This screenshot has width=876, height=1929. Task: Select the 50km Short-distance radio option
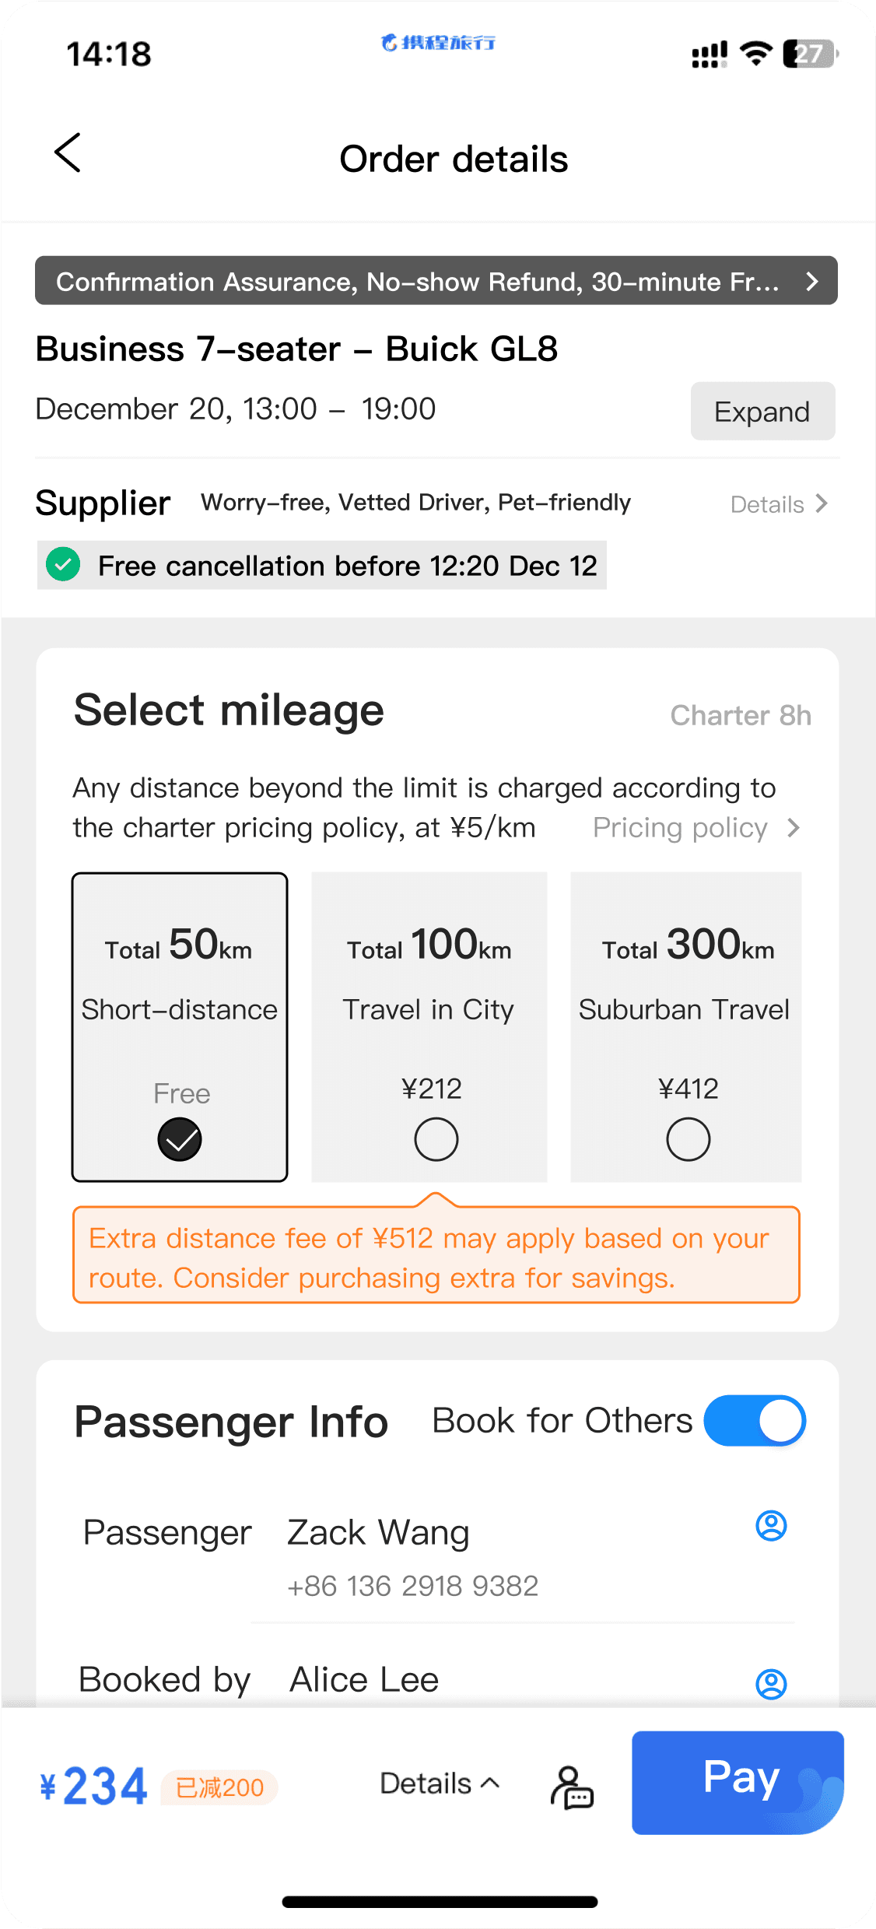(180, 1139)
